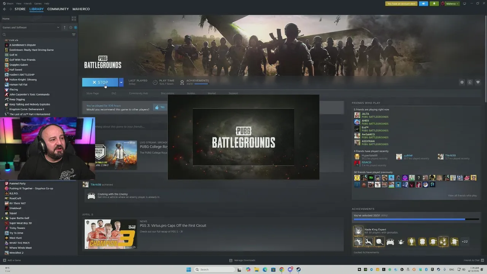The width and height of the screenshot is (487, 274).
Task: Open Discord from the taskbar
Action: pos(290,269)
